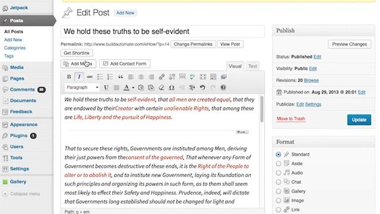Move this post to Trash
Image resolution: width=380 pixels, height=214 pixels.
pos(291,119)
